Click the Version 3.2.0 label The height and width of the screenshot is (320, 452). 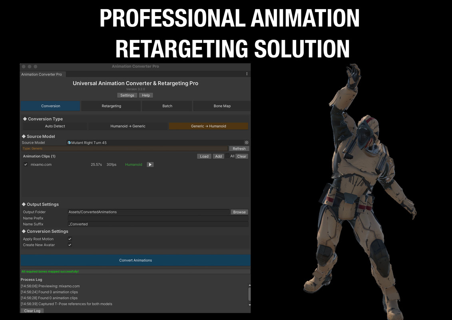click(x=135, y=89)
